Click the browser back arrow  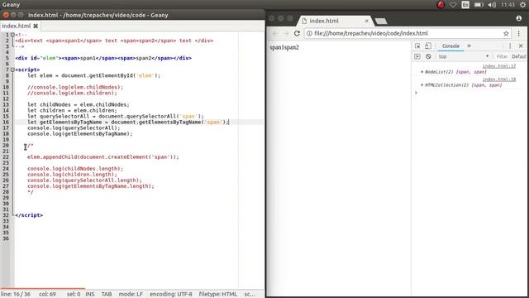[x=275, y=33]
